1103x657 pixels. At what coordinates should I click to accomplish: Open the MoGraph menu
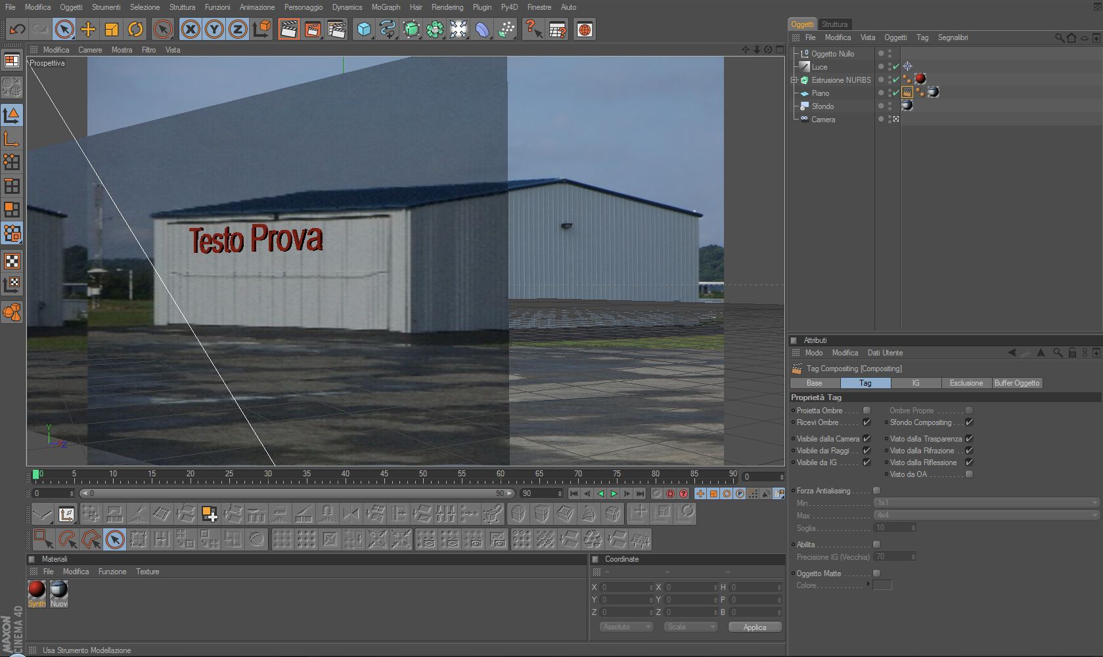tap(386, 7)
